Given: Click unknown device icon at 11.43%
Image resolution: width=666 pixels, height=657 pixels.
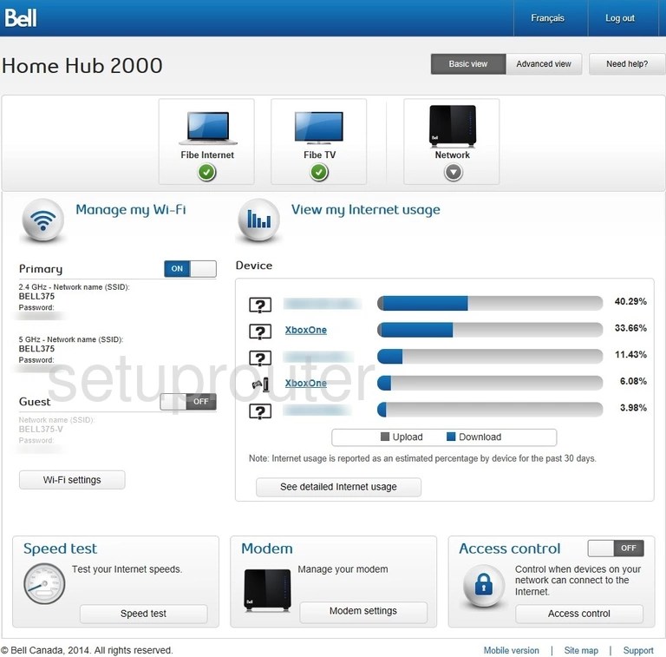Looking at the screenshot, I should [260, 358].
